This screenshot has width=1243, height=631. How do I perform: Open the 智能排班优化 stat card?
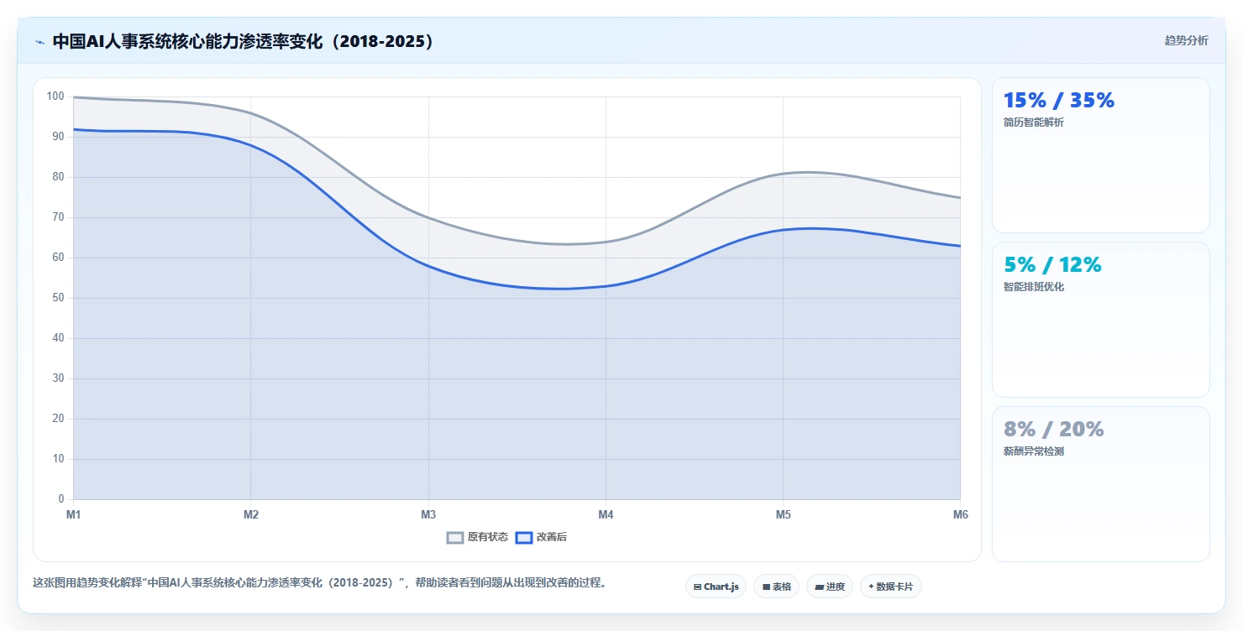pos(1100,320)
